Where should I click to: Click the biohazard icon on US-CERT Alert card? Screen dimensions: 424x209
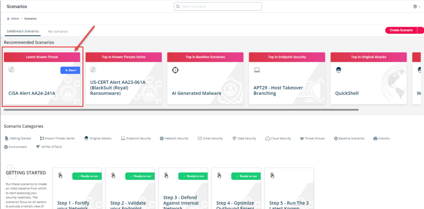(93, 70)
